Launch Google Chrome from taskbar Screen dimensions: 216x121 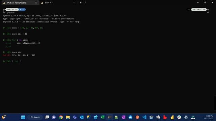tap(61, 117)
